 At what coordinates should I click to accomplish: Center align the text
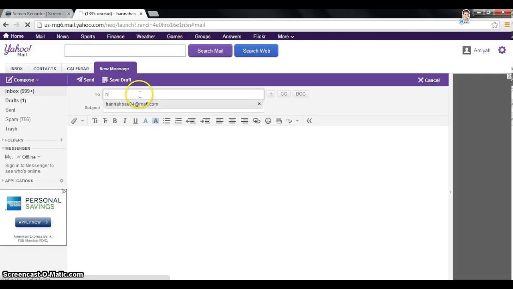[232, 121]
